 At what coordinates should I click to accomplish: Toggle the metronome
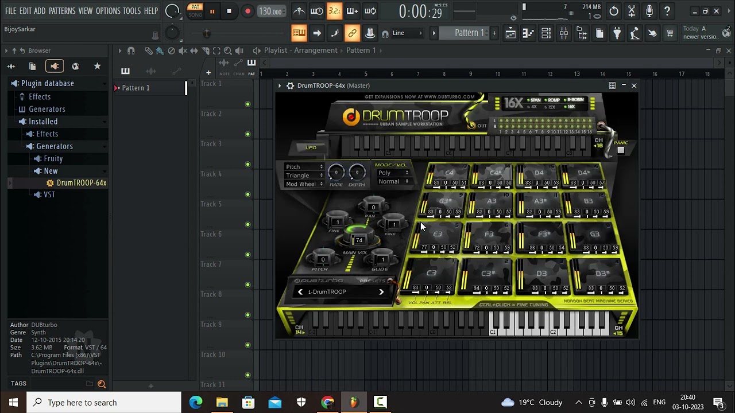[x=299, y=11]
